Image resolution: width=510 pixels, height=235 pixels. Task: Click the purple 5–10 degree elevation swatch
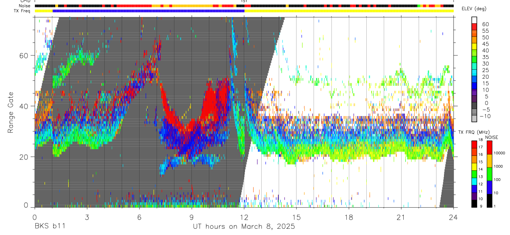tap(475, 93)
